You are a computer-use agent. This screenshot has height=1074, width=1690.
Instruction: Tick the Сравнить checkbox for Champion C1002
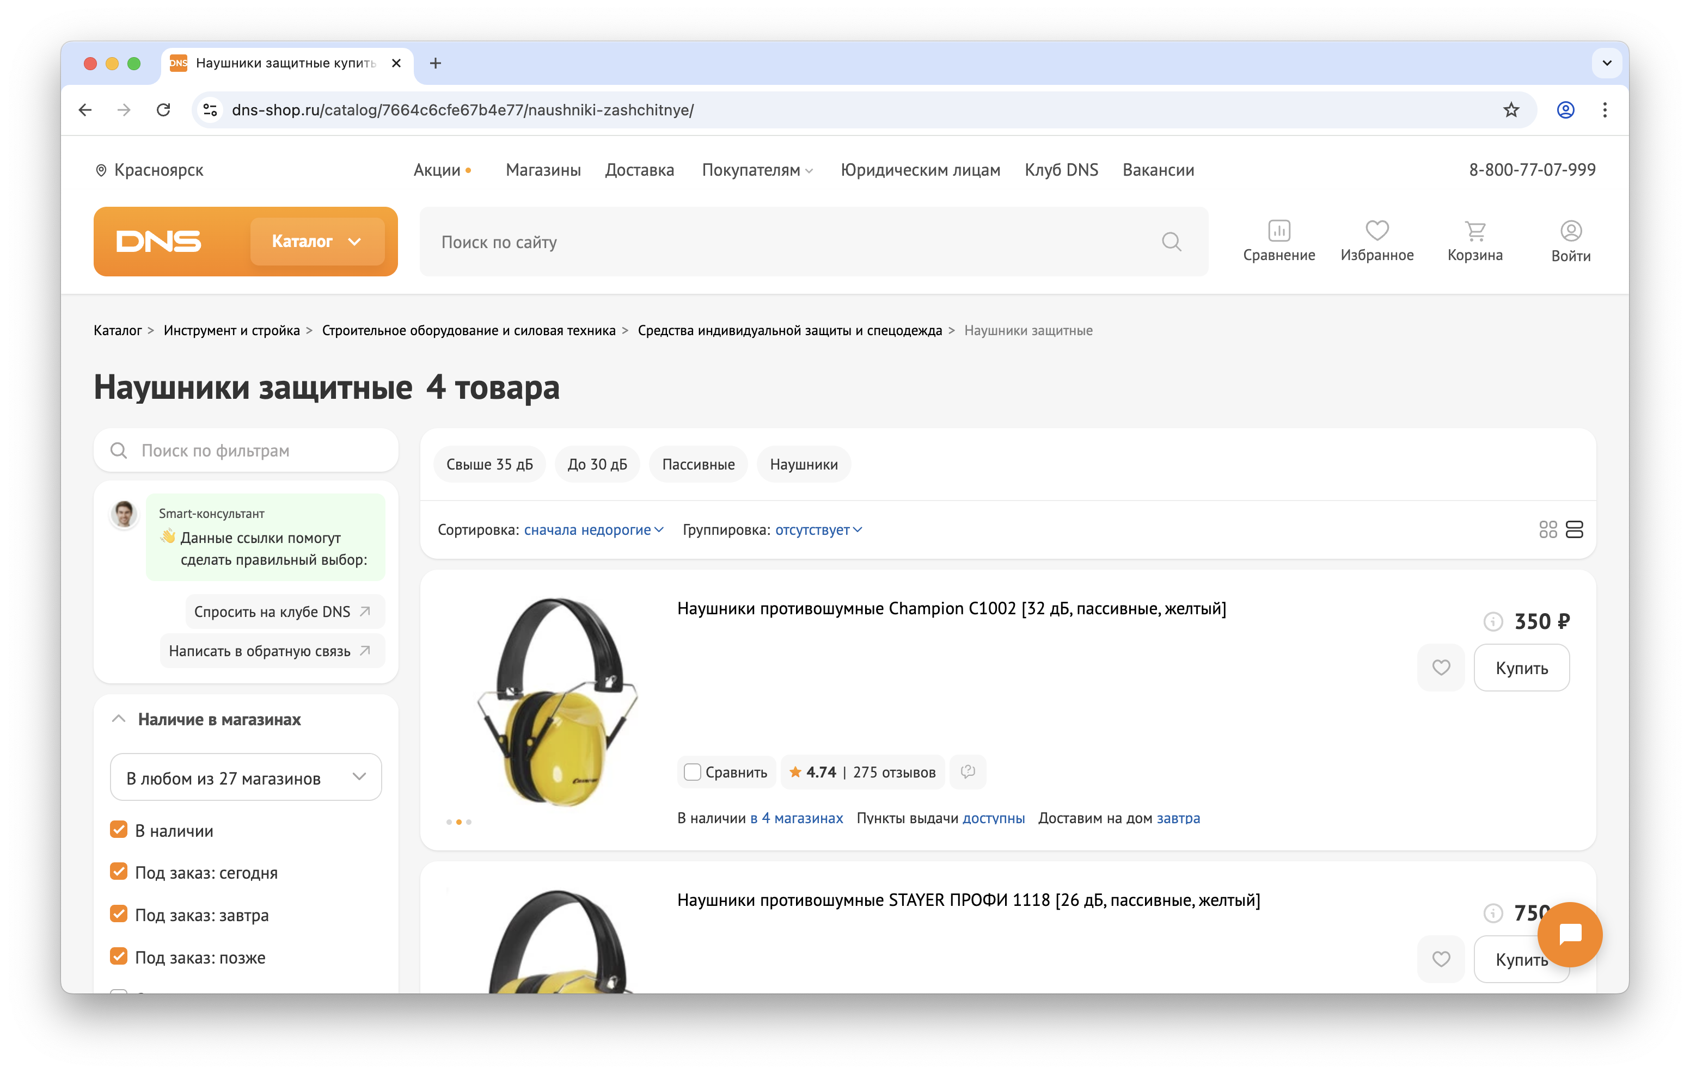click(x=692, y=771)
